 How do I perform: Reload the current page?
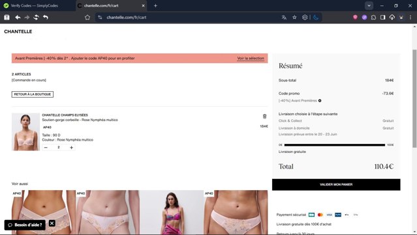click(36, 17)
